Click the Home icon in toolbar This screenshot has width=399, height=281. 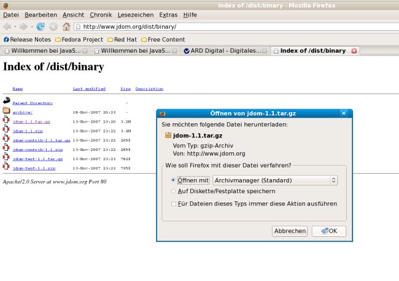(66, 26)
